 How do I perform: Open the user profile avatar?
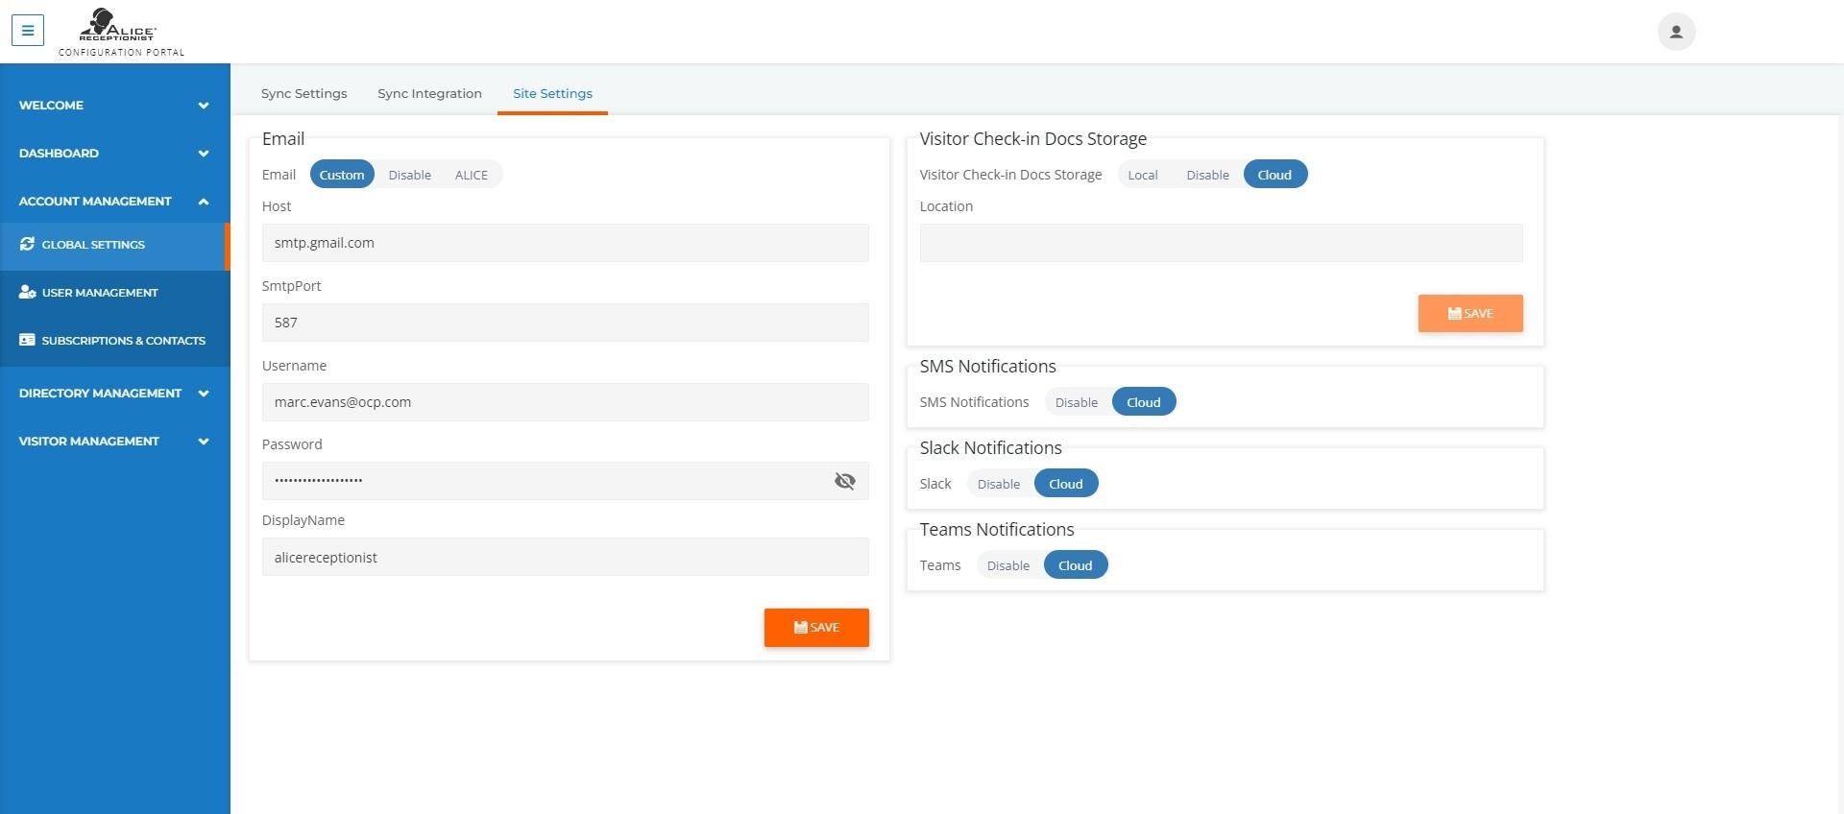1676,31
